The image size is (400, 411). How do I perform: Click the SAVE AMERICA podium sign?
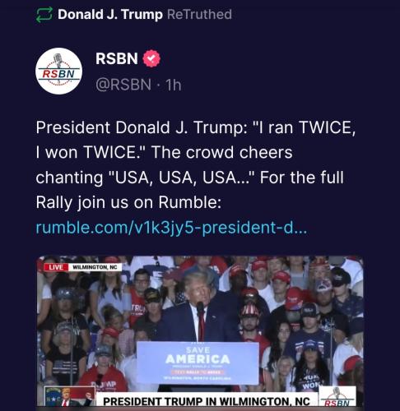(198, 363)
